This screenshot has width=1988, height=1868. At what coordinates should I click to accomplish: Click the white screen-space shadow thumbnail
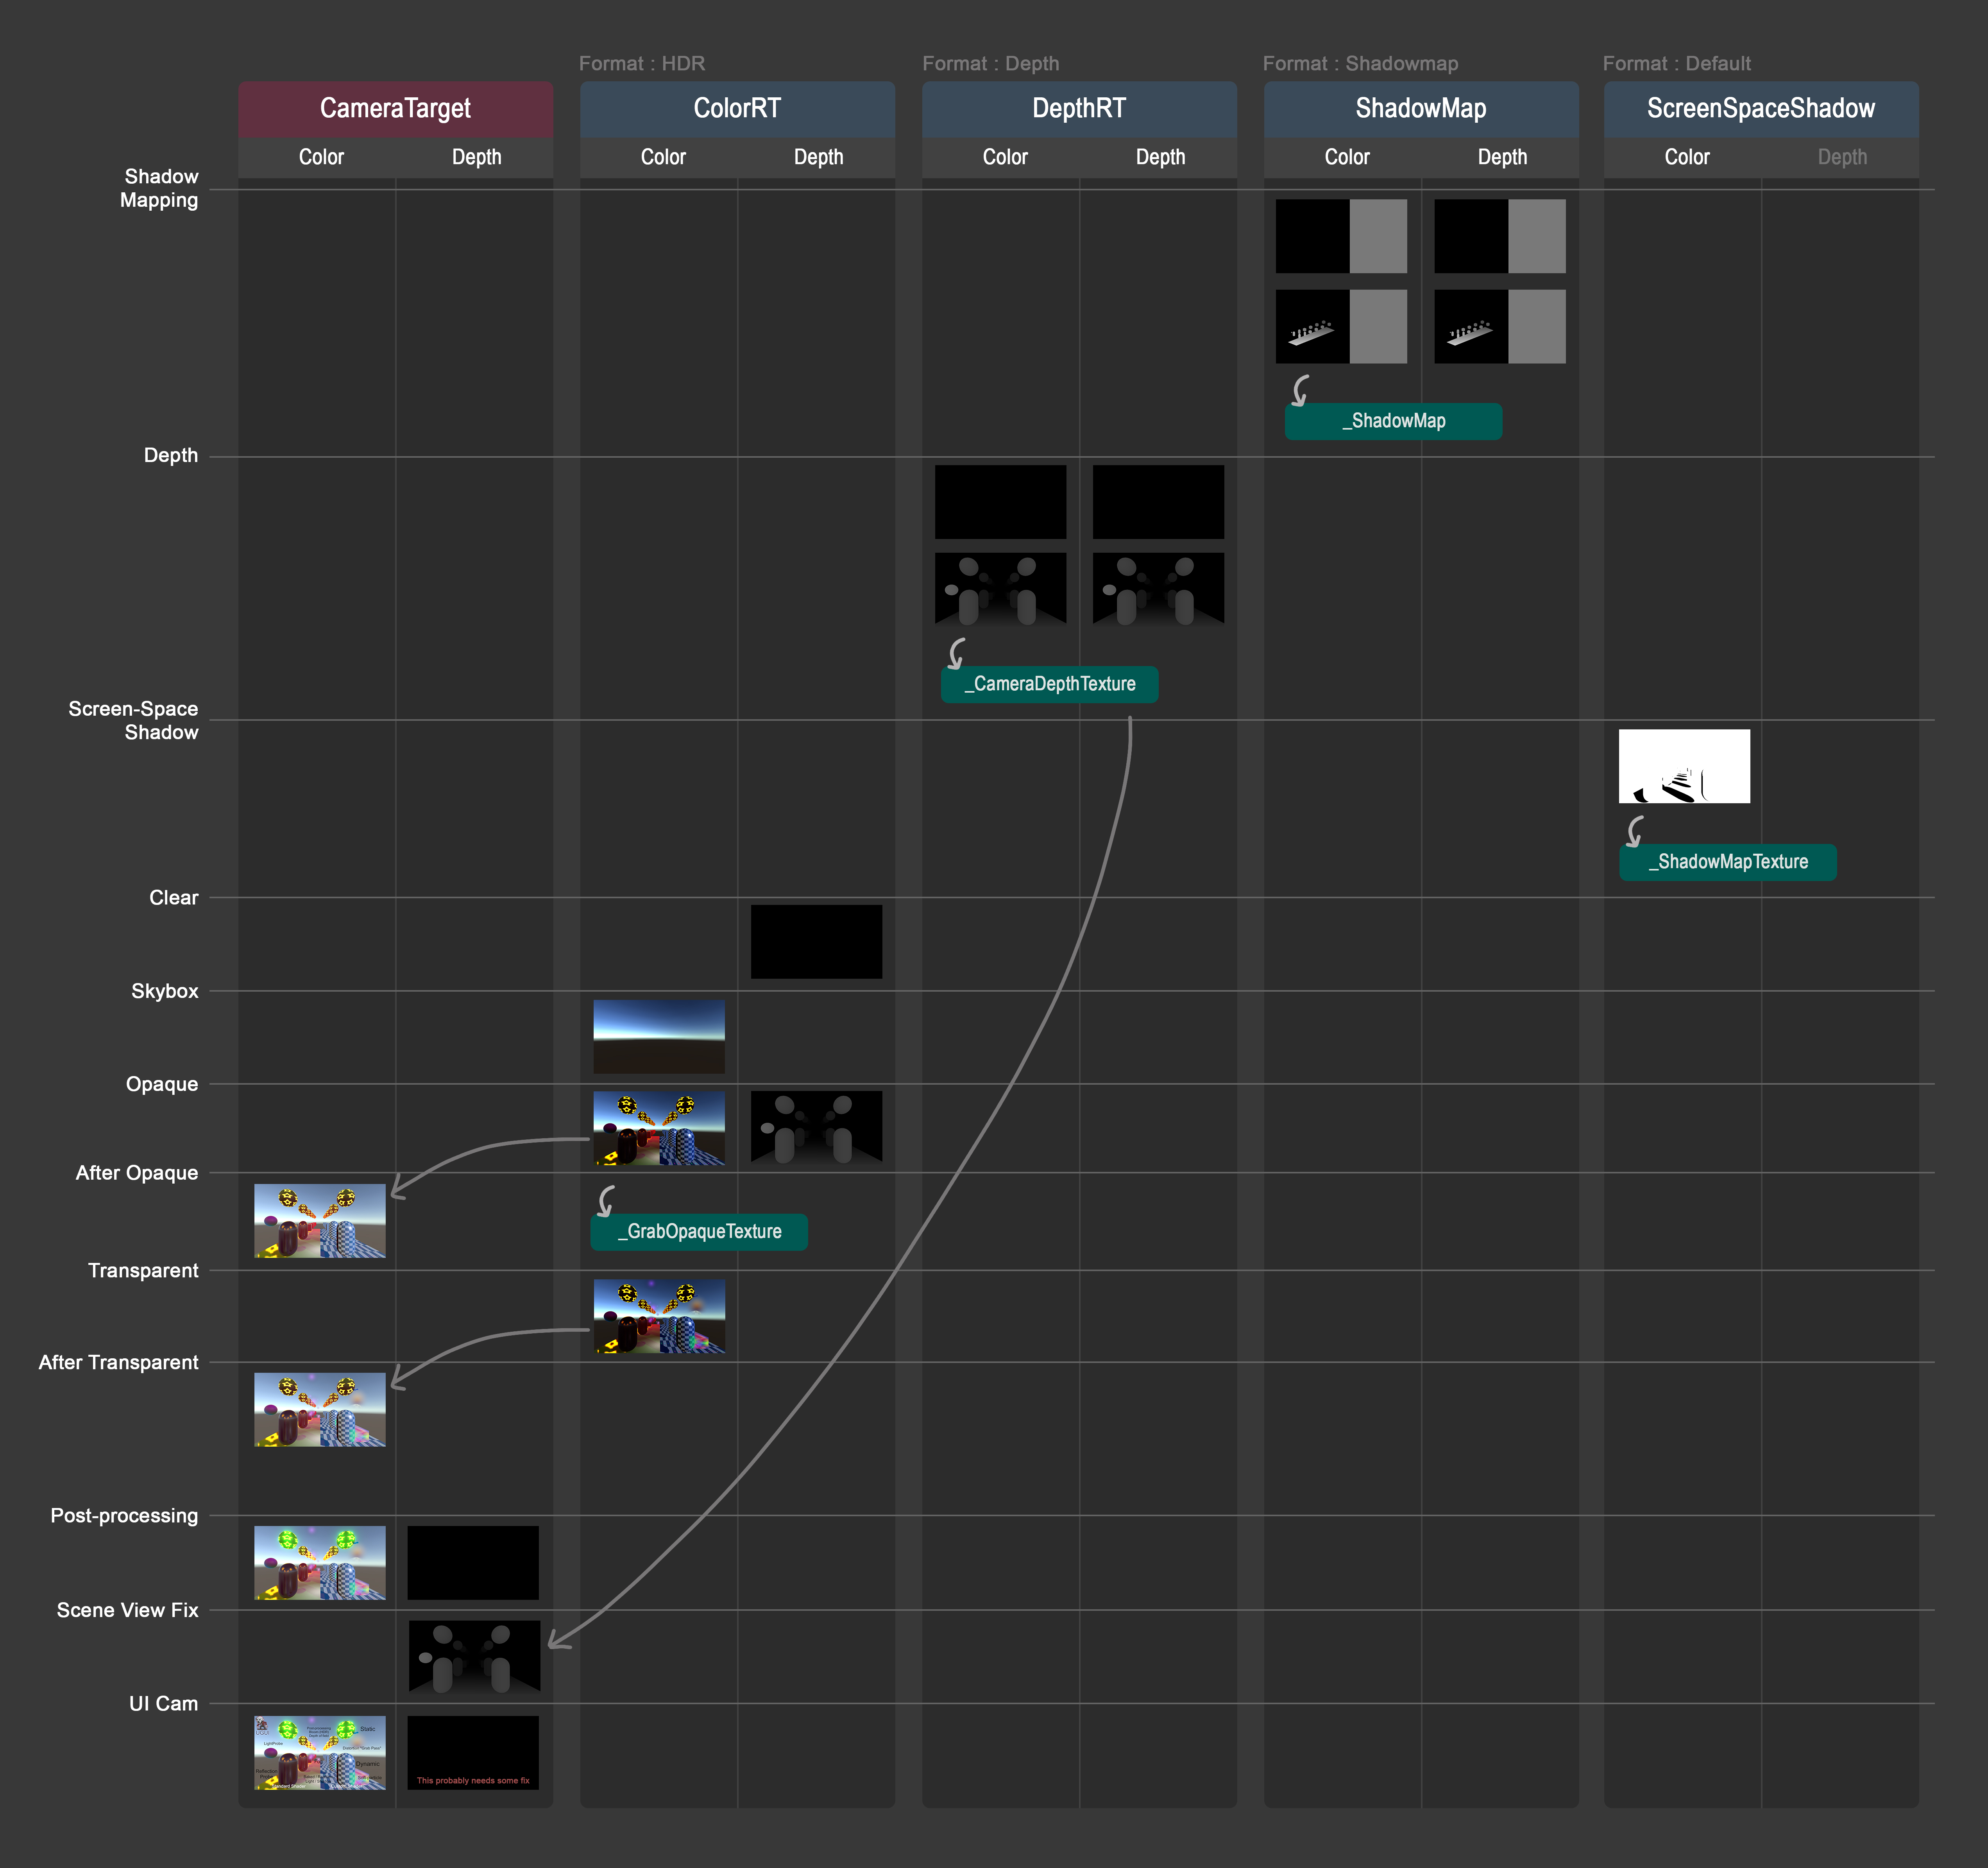(x=1684, y=766)
